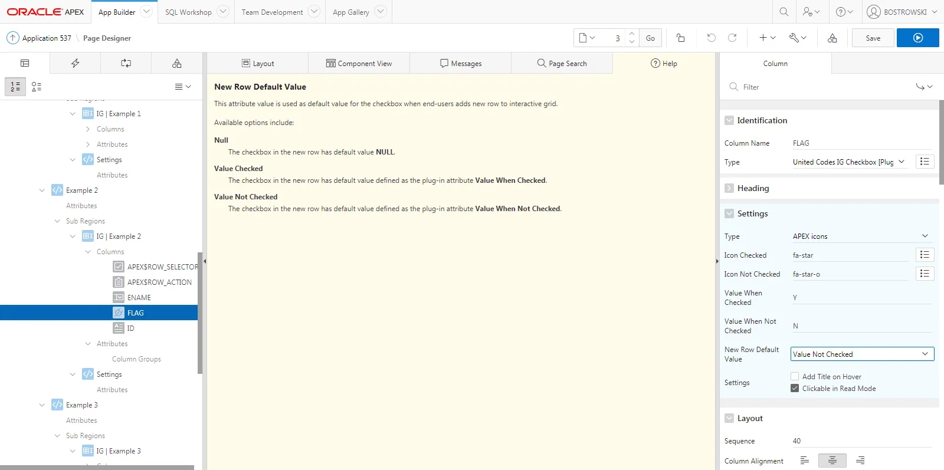Viewport: 944px width, 470px height.
Task: Open the Dynamic Actions lightning tab
Action: click(75, 63)
